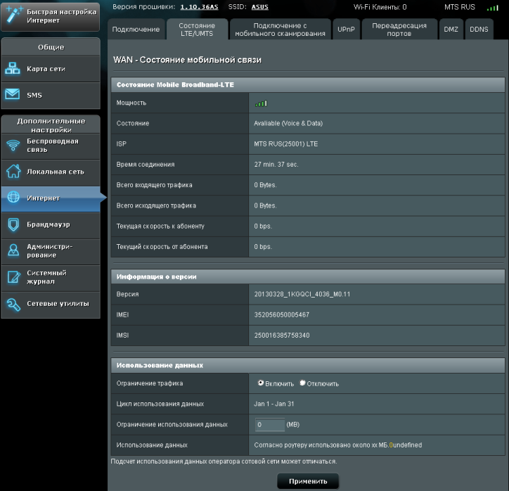This screenshot has height=491, width=509.
Task: Open SMS menu item
Action: point(51,96)
